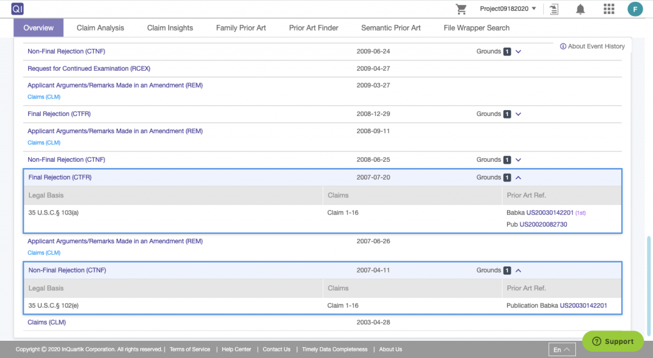Click the export document icon
The width and height of the screenshot is (653, 358).
tap(554, 9)
